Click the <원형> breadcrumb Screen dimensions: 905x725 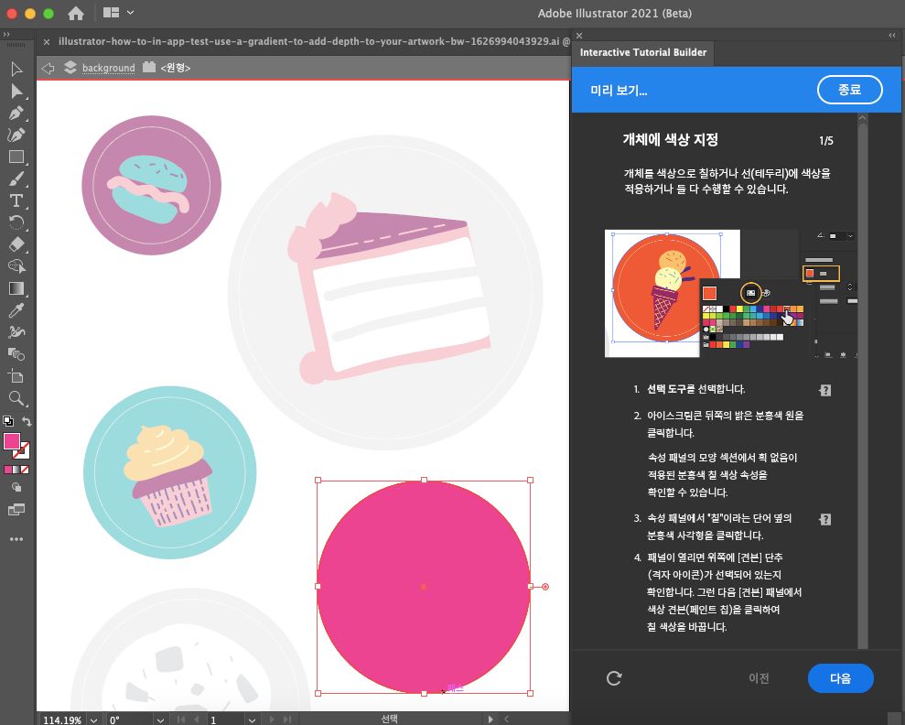coord(176,68)
